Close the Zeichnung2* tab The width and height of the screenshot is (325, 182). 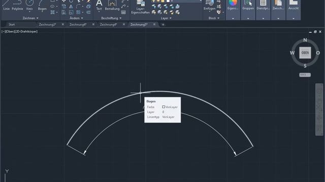(63, 24)
